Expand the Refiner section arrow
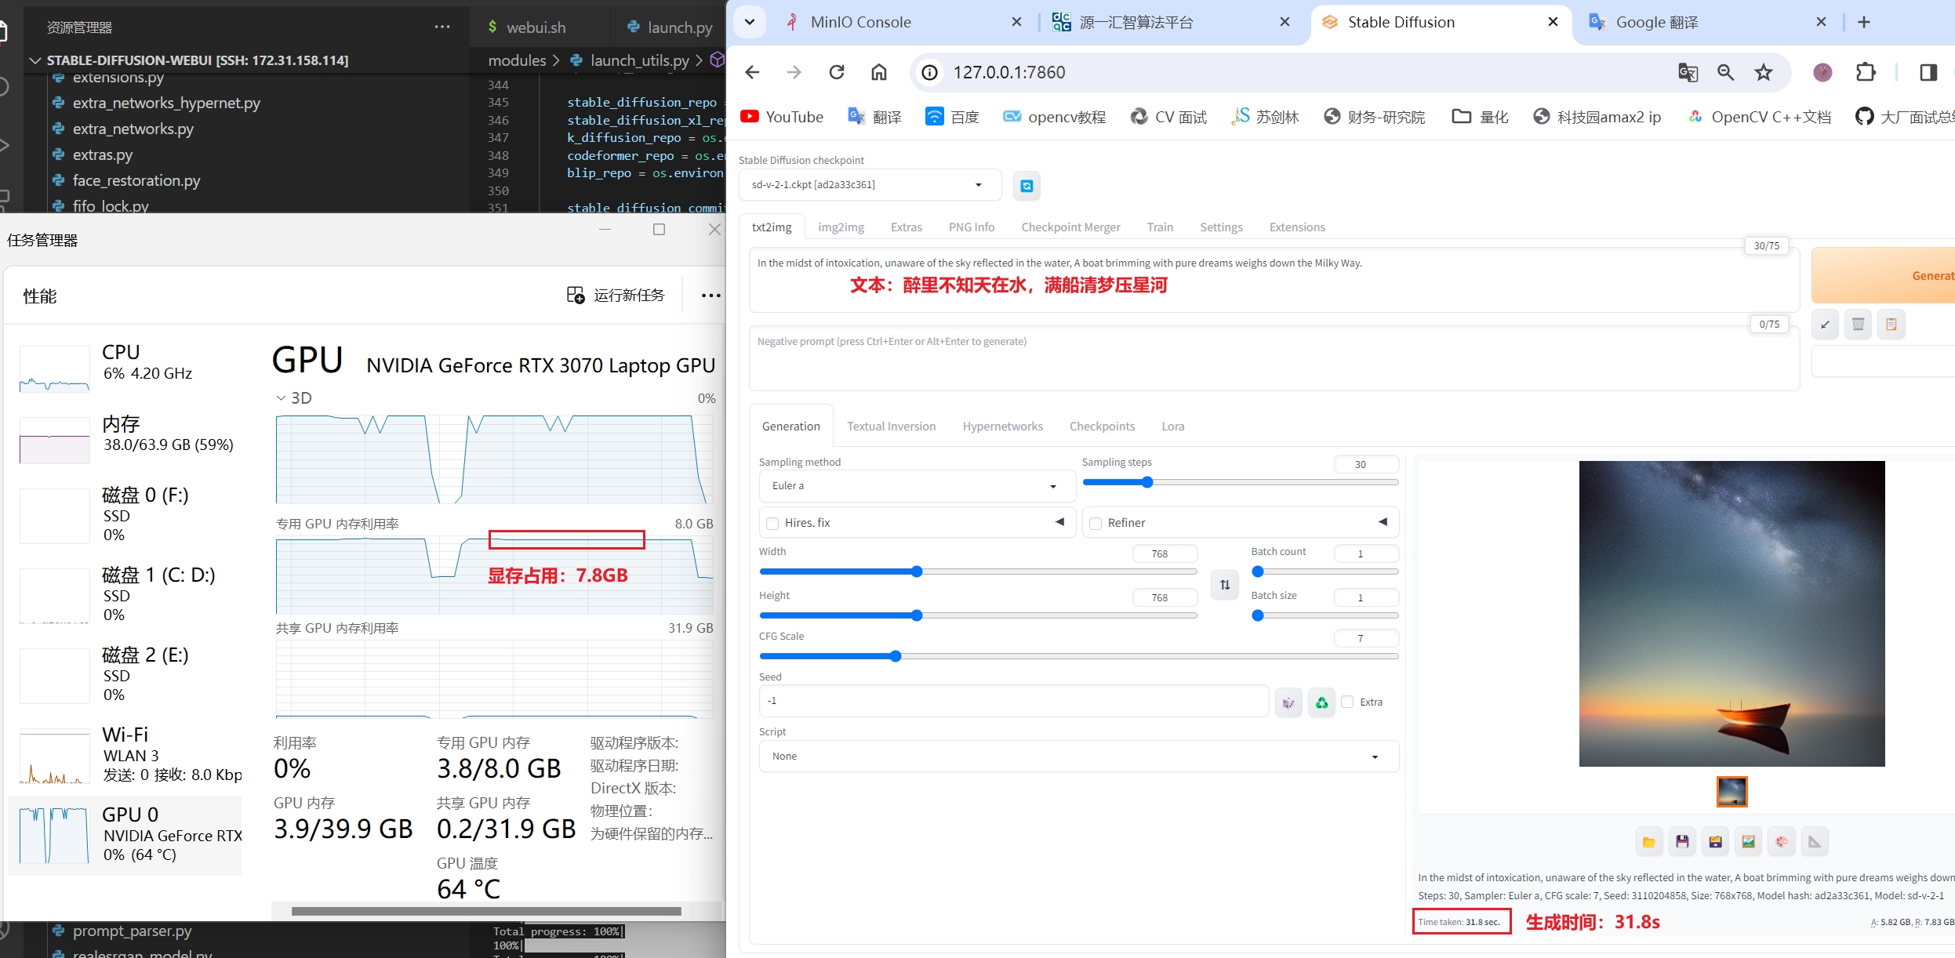The image size is (1955, 958). 1383,522
